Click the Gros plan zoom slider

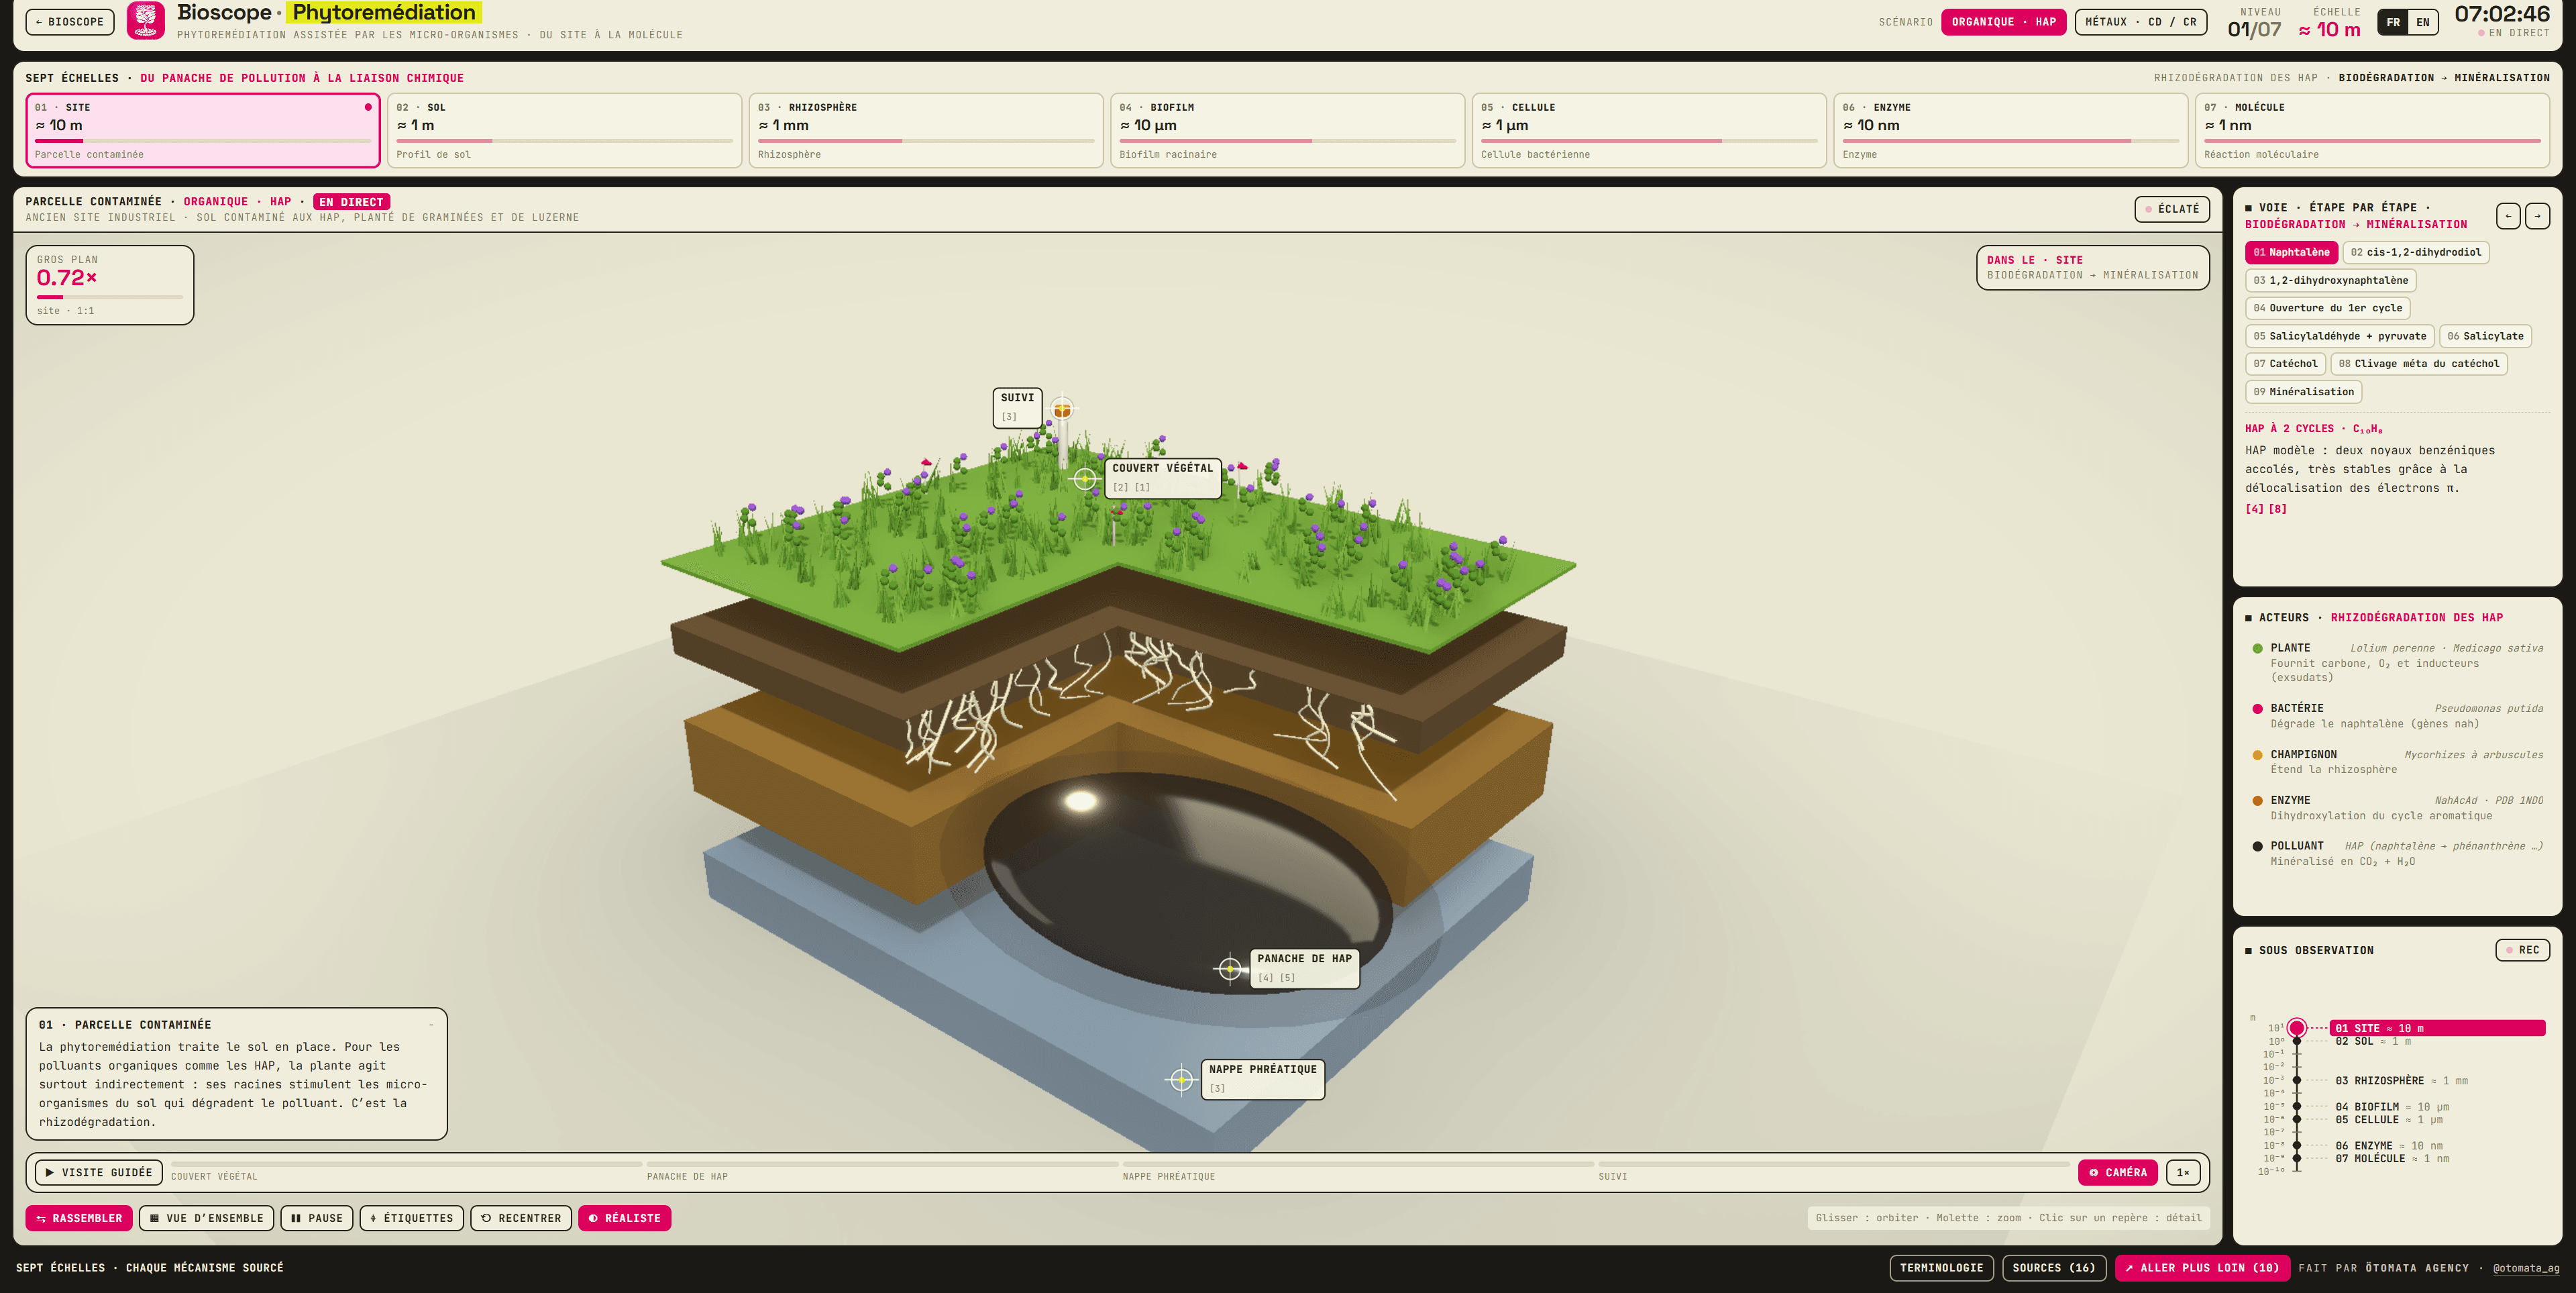coord(110,297)
